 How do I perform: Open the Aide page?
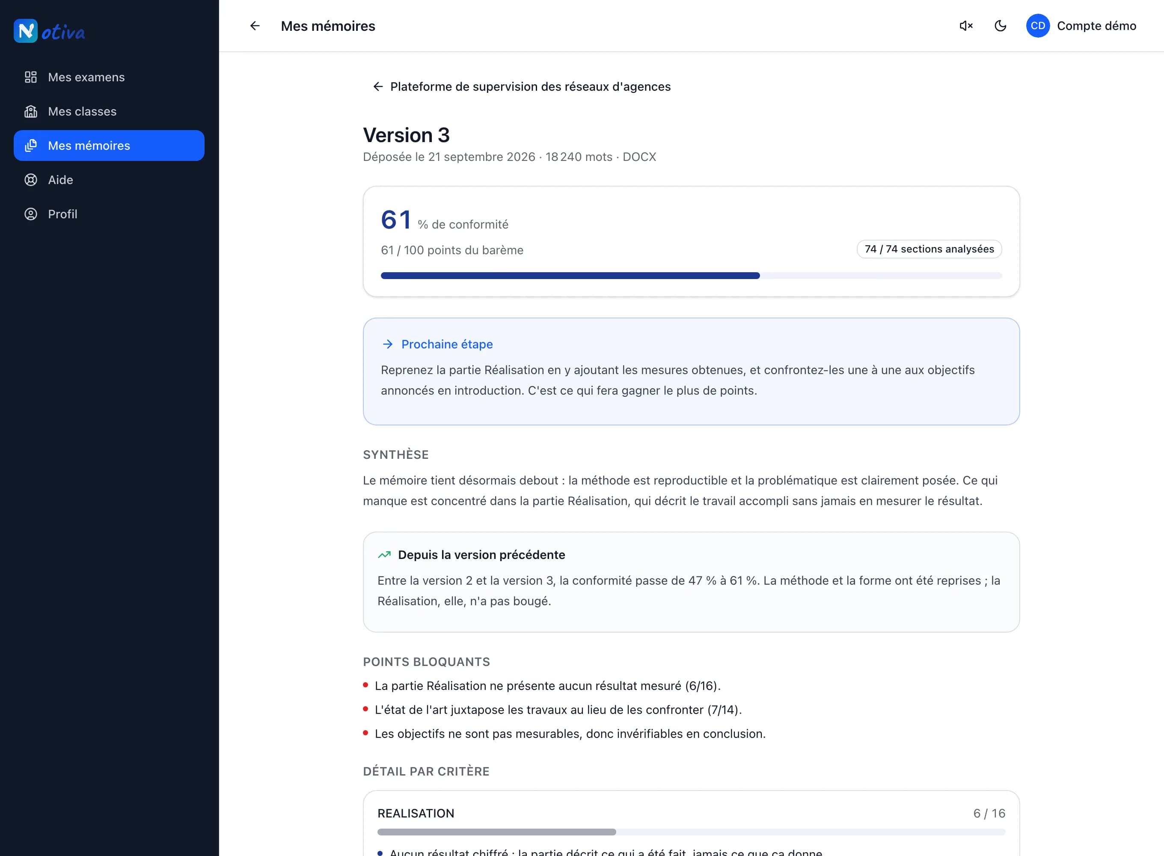109,180
